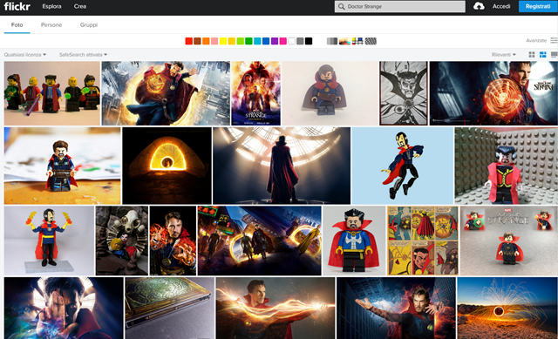This screenshot has height=339, width=558.
Task: Open neon city street group poster thumbnail
Action: [260, 241]
